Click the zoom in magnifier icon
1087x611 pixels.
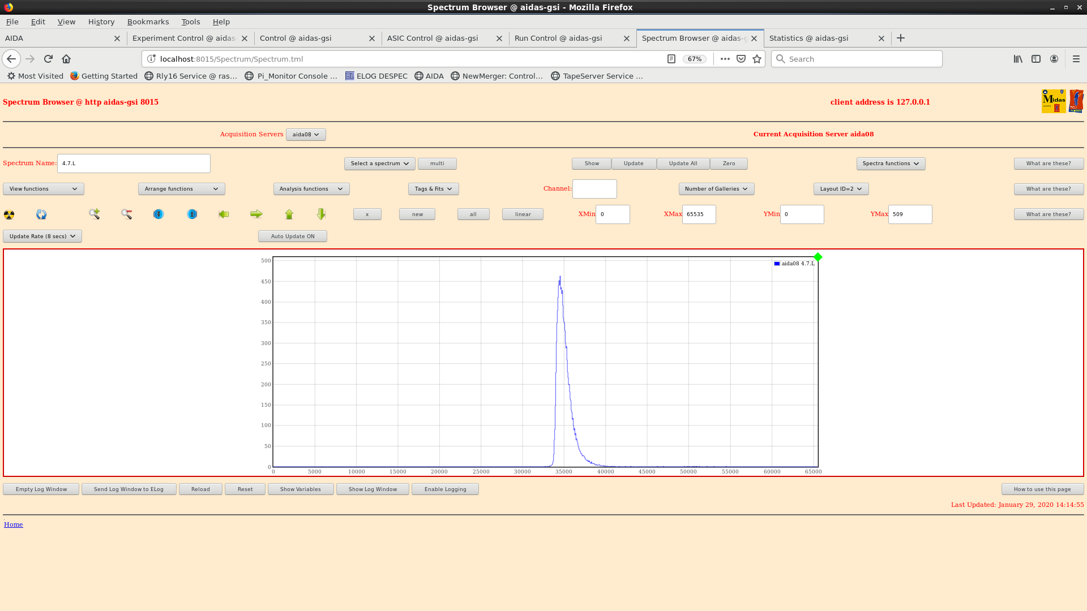(x=94, y=214)
